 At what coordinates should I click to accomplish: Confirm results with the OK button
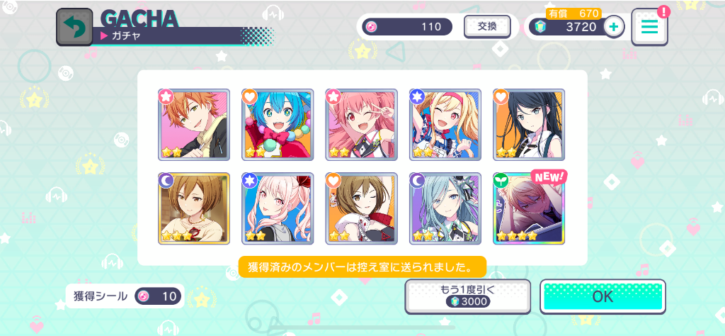(603, 297)
